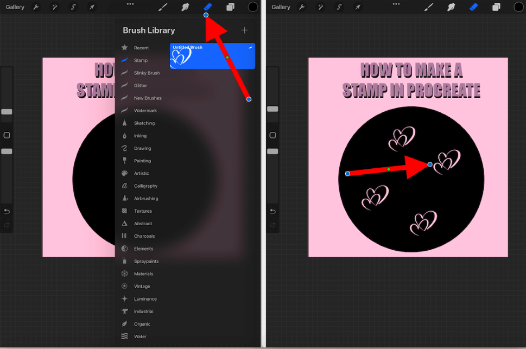
Task: Click brush size slider in right window
Action: [x=272, y=109]
